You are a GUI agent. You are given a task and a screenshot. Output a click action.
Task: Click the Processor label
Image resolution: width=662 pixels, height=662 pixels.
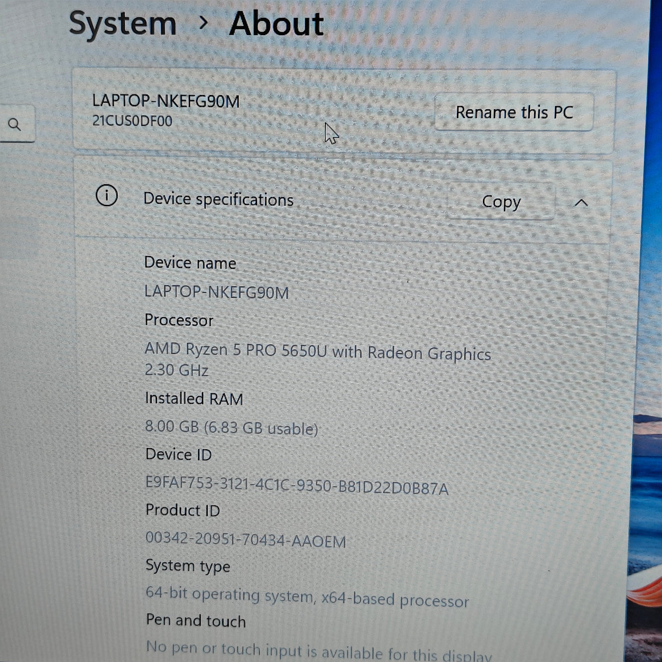179,320
